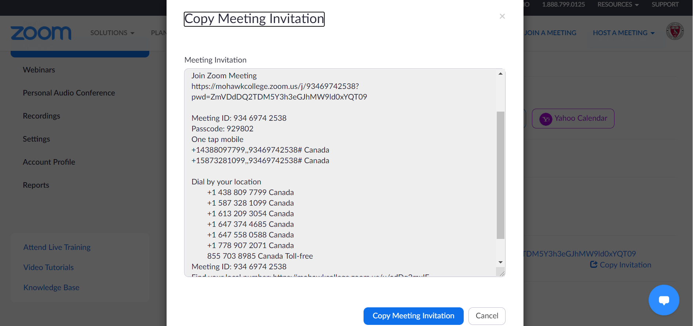Click the Yahoo Calendar icon
693x326 pixels.
coord(546,119)
